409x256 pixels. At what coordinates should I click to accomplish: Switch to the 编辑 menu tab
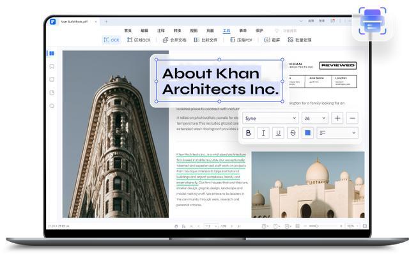144,30
